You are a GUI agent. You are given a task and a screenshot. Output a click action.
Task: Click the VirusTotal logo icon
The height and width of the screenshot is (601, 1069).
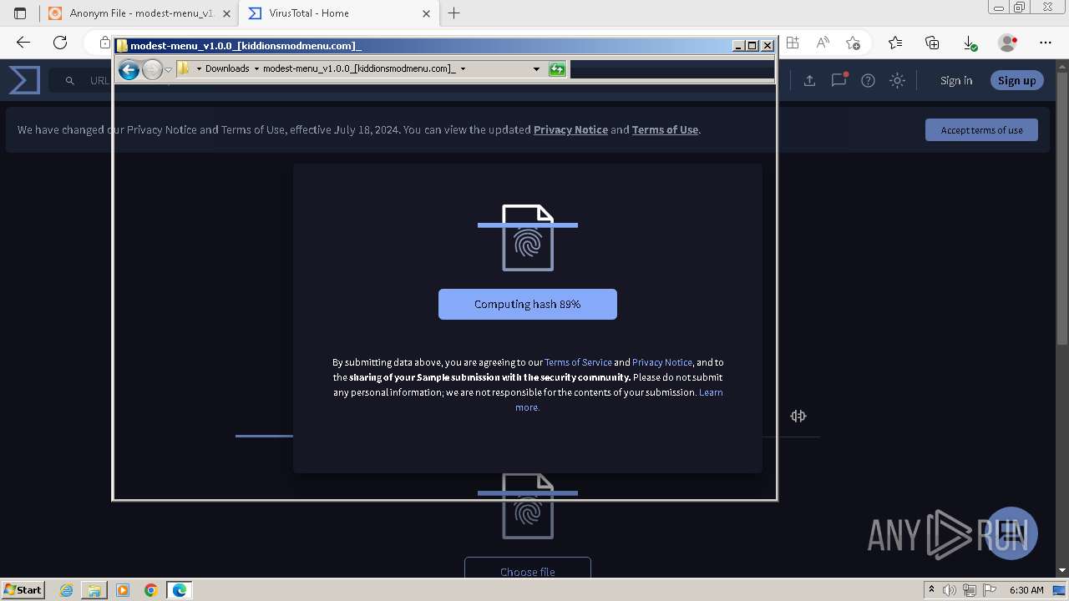[24, 80]
